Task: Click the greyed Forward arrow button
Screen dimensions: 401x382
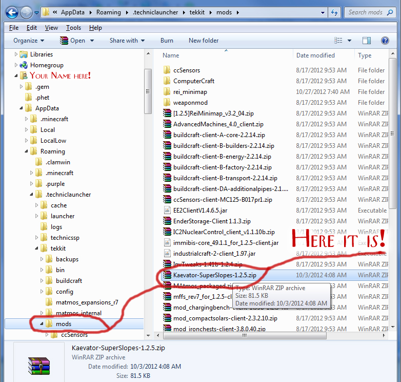Action: [26, 12]
